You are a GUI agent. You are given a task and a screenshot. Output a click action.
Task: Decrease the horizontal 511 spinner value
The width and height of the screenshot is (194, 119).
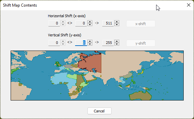point(117,24)
